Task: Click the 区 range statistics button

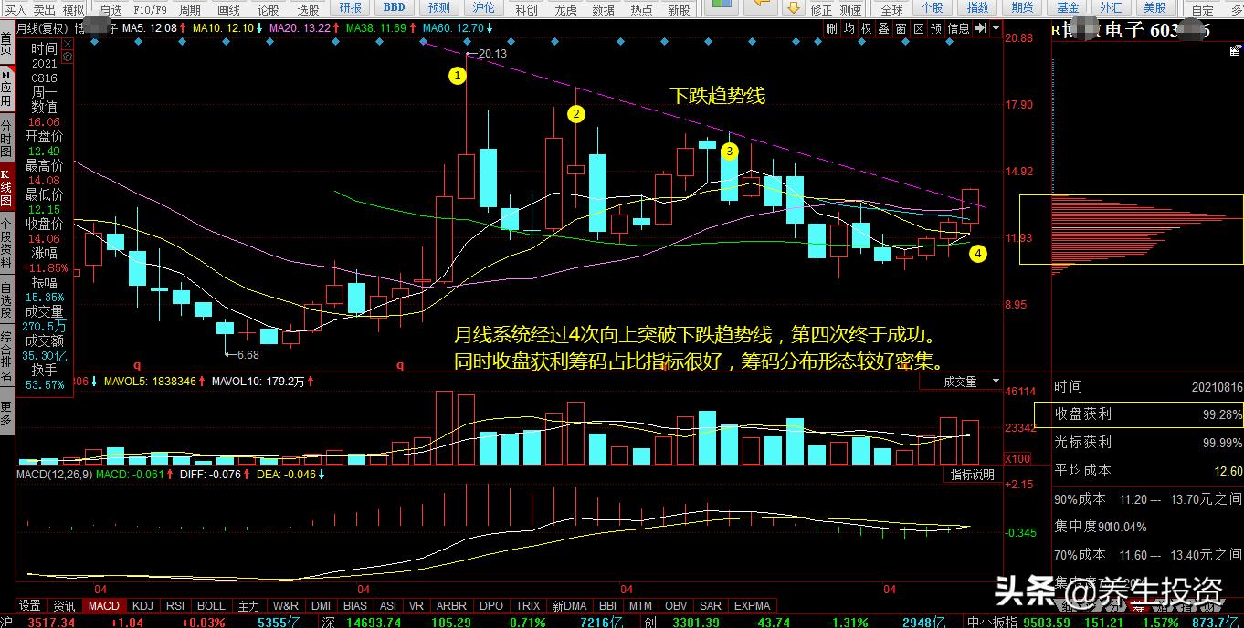Action: pyautogui.click(x=918, y=28)
